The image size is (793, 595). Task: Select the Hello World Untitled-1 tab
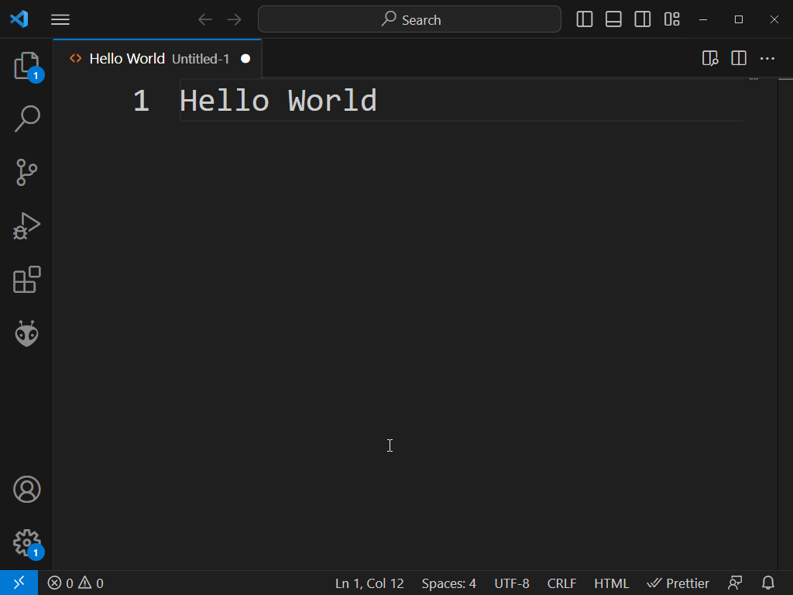coord(157,59)
